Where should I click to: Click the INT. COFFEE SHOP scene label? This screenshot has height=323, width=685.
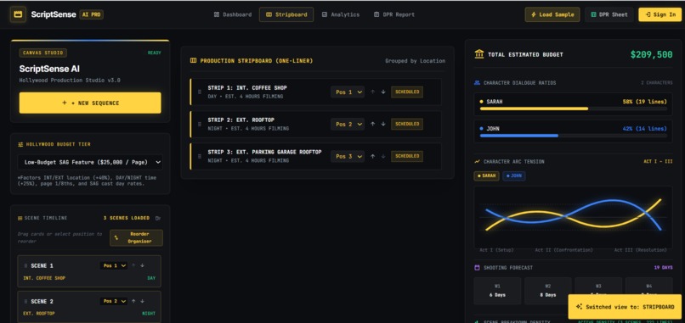[x=44, y=278]
